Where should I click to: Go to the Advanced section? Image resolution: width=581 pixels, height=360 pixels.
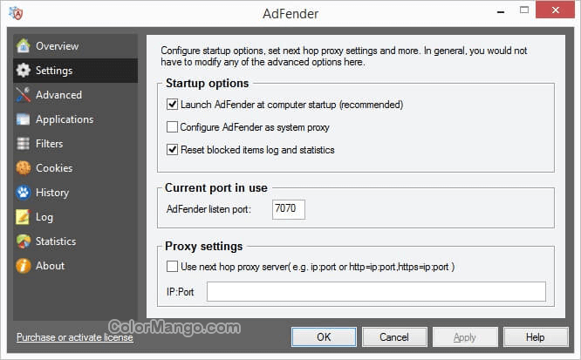click(x=58, y=95)
